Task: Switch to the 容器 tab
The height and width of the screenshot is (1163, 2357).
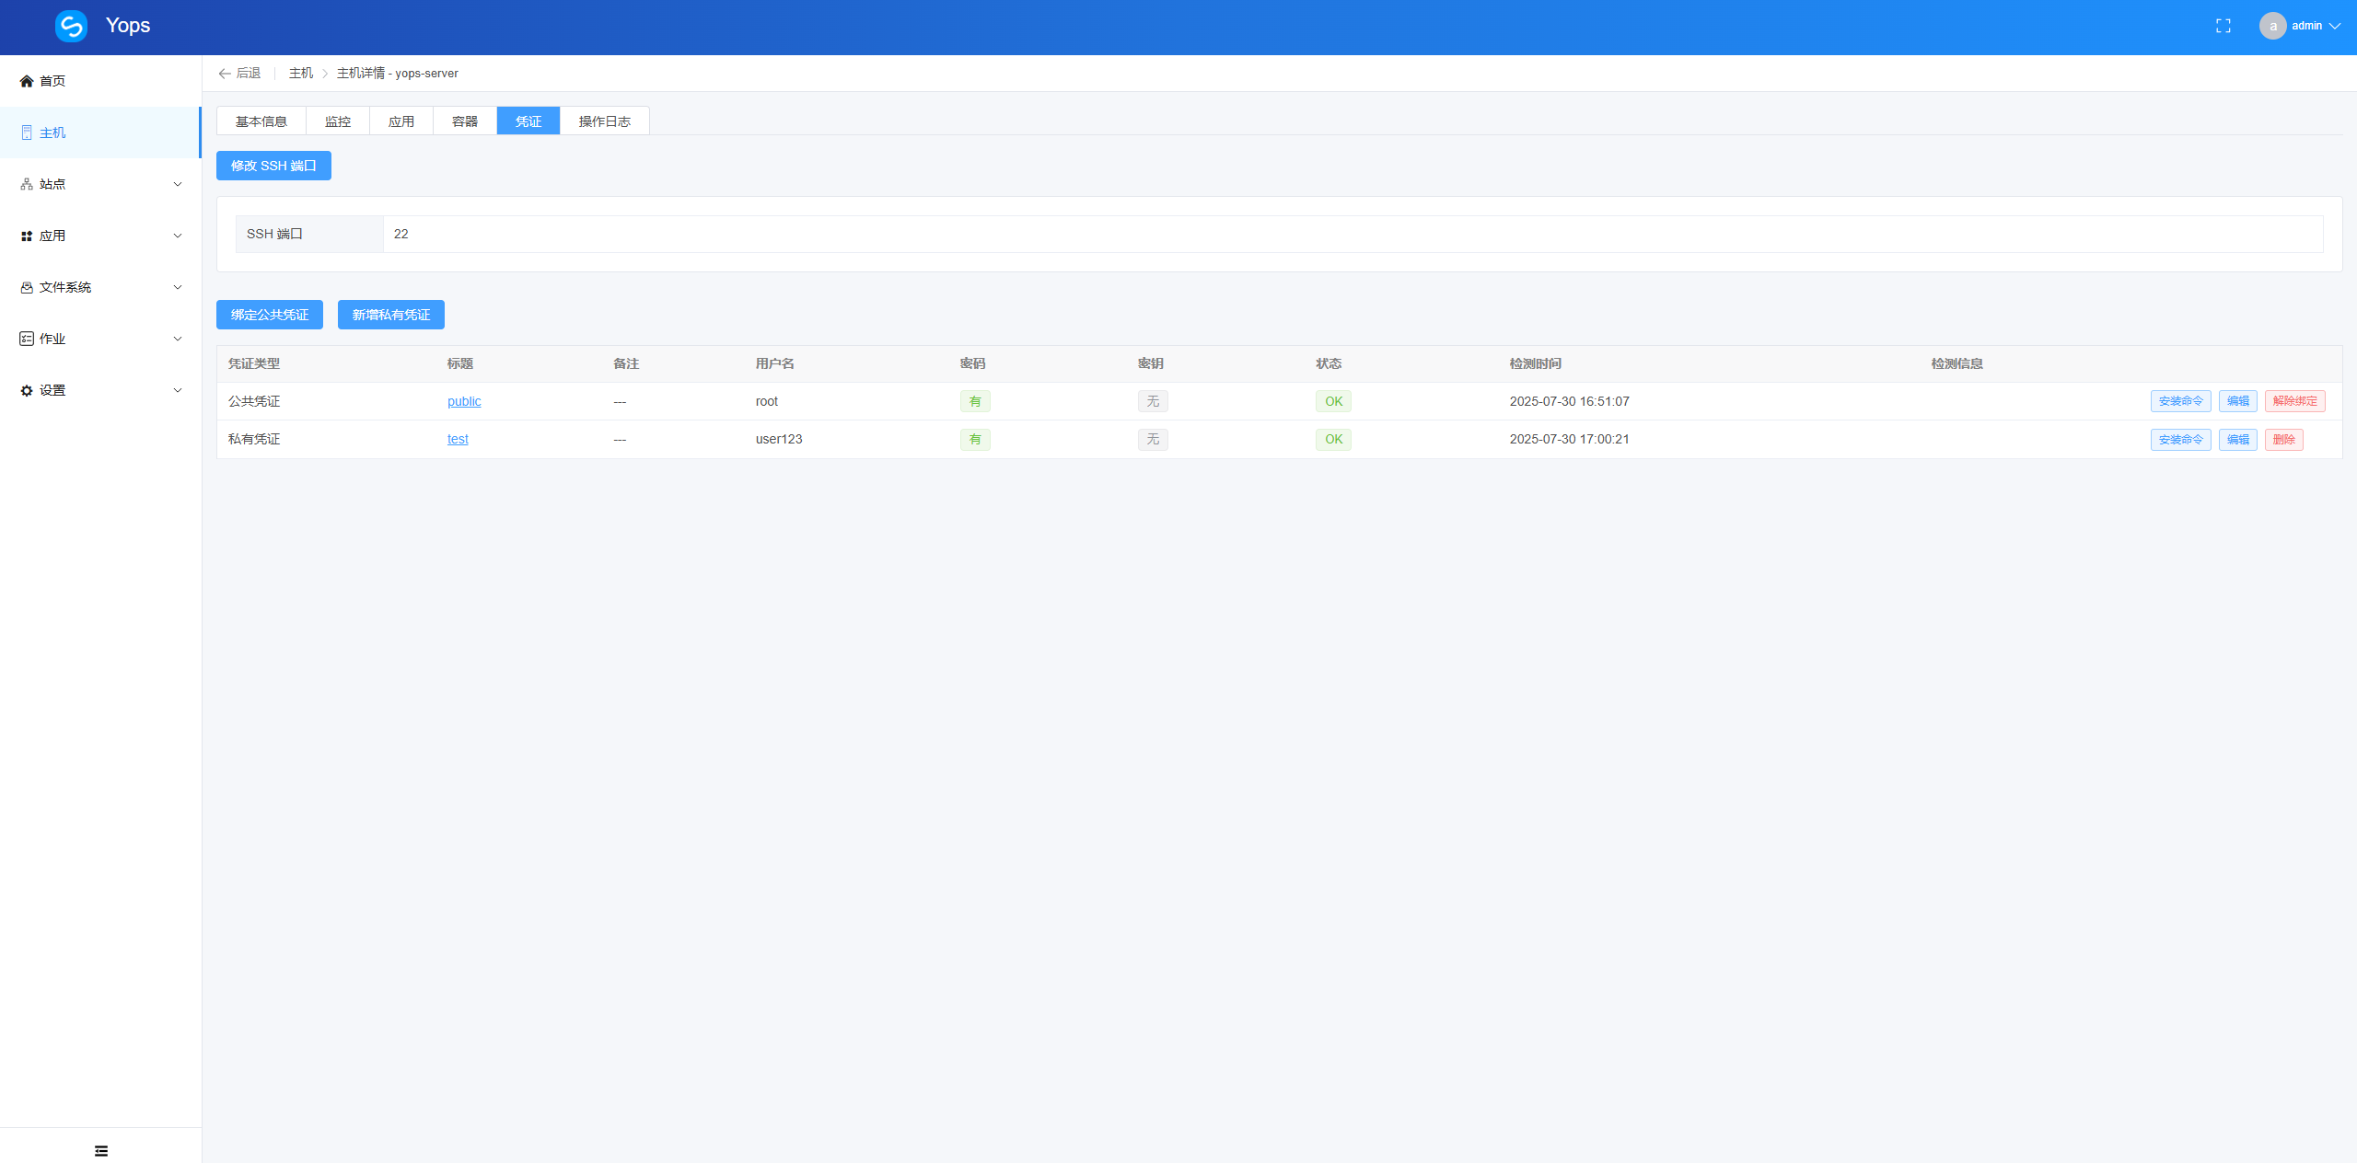Action: point(465,121)
